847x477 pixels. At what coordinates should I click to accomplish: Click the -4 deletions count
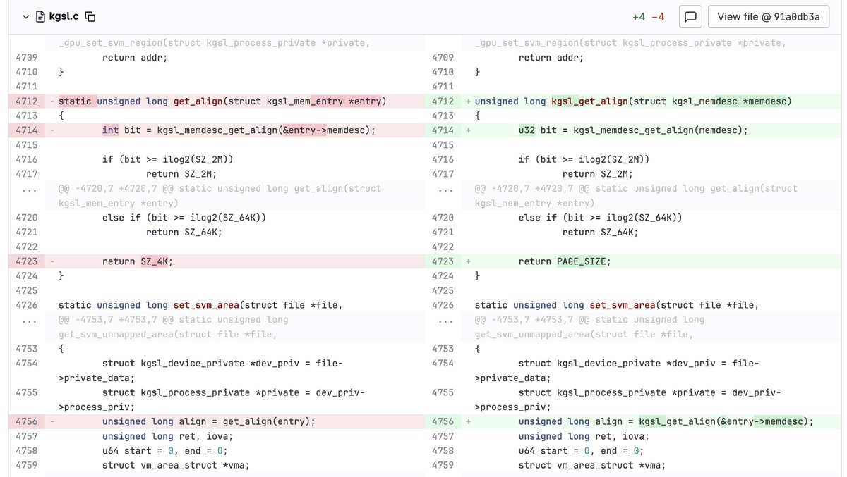click(657, 16)
